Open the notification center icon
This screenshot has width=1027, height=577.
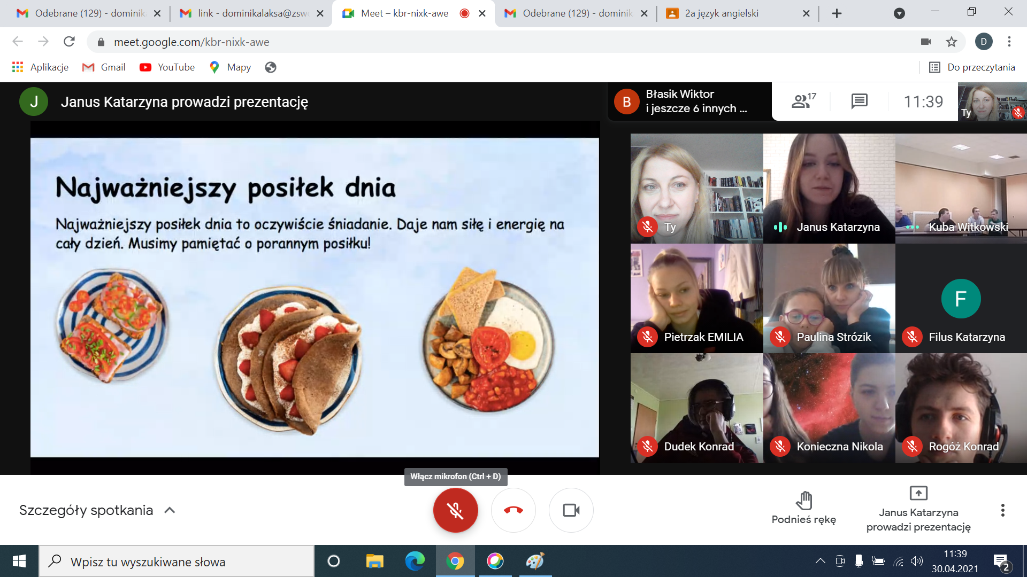pos(1001,562)
